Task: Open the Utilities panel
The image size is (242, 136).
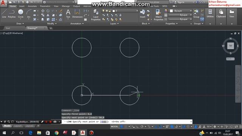Action: pos(210,14)
